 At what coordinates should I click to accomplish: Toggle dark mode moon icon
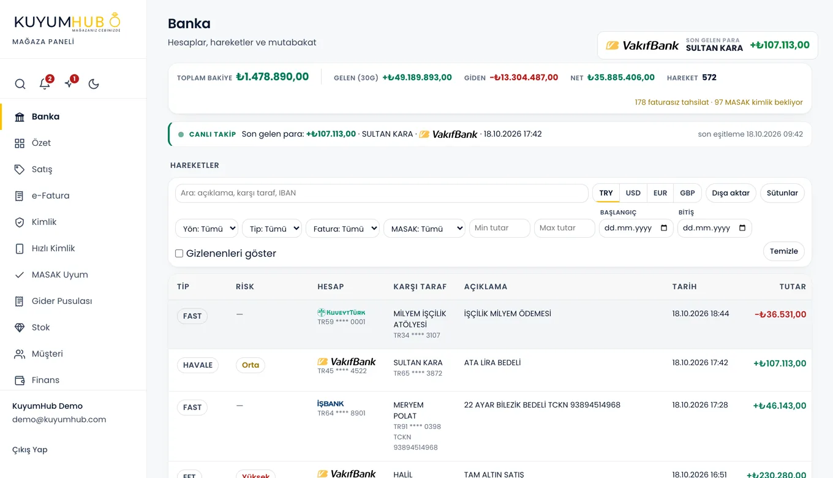click(94, 84)
